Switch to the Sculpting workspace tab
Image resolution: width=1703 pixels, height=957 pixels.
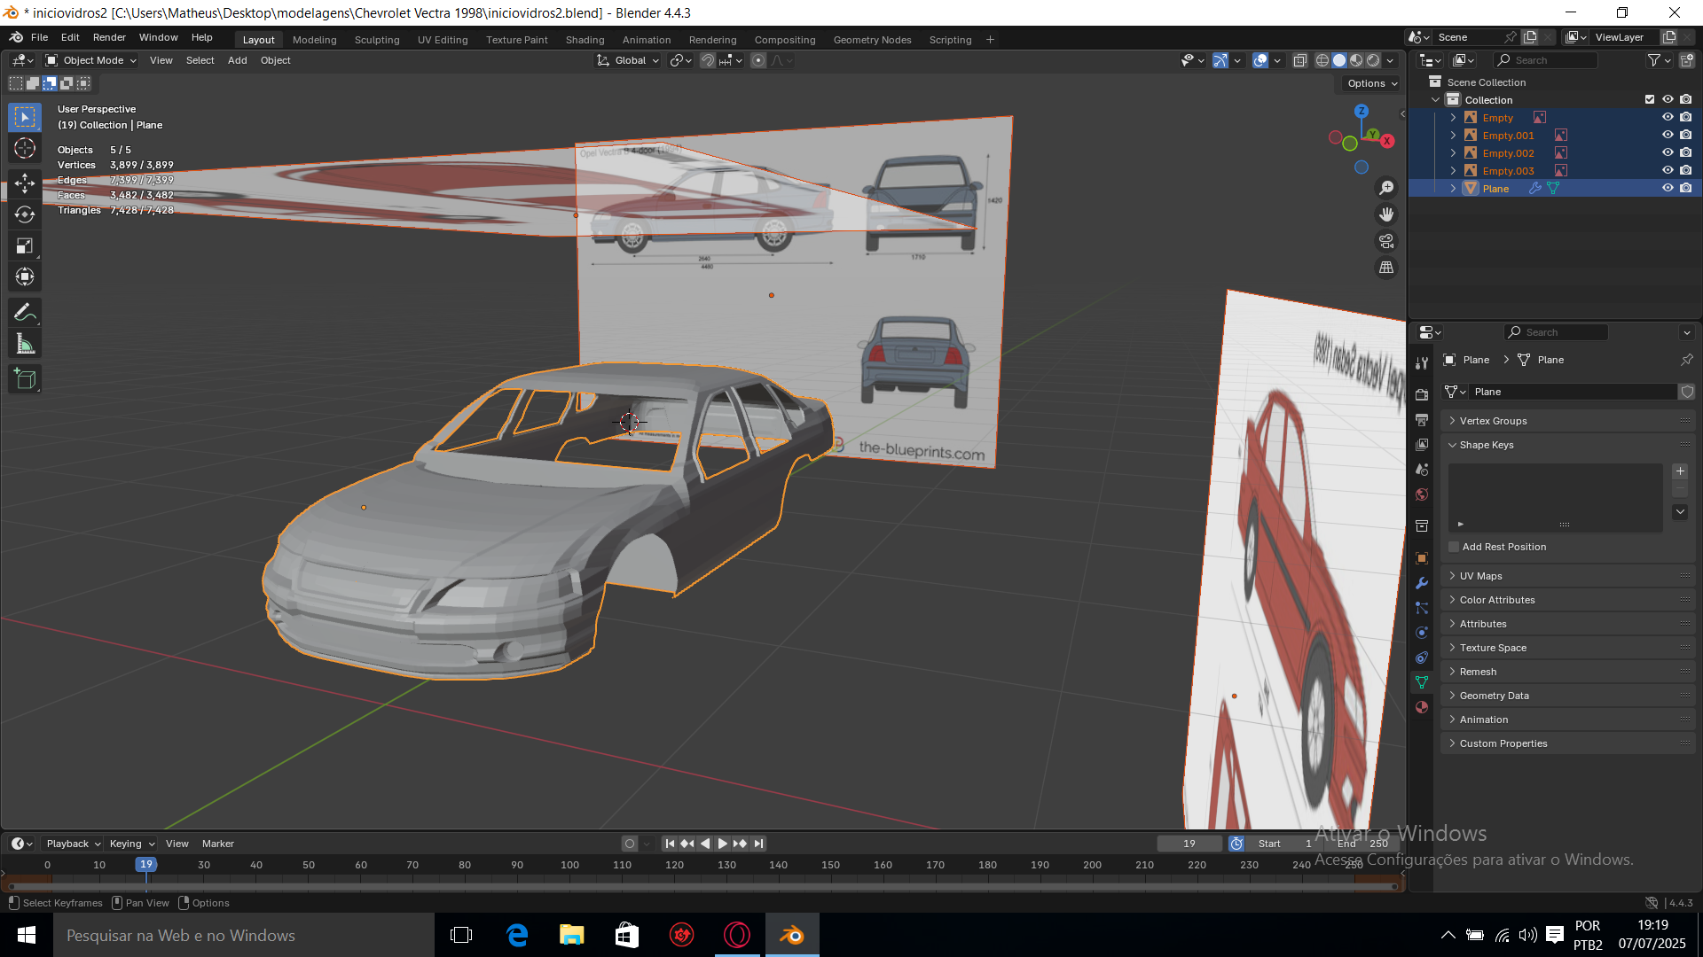tap(377, 40)
